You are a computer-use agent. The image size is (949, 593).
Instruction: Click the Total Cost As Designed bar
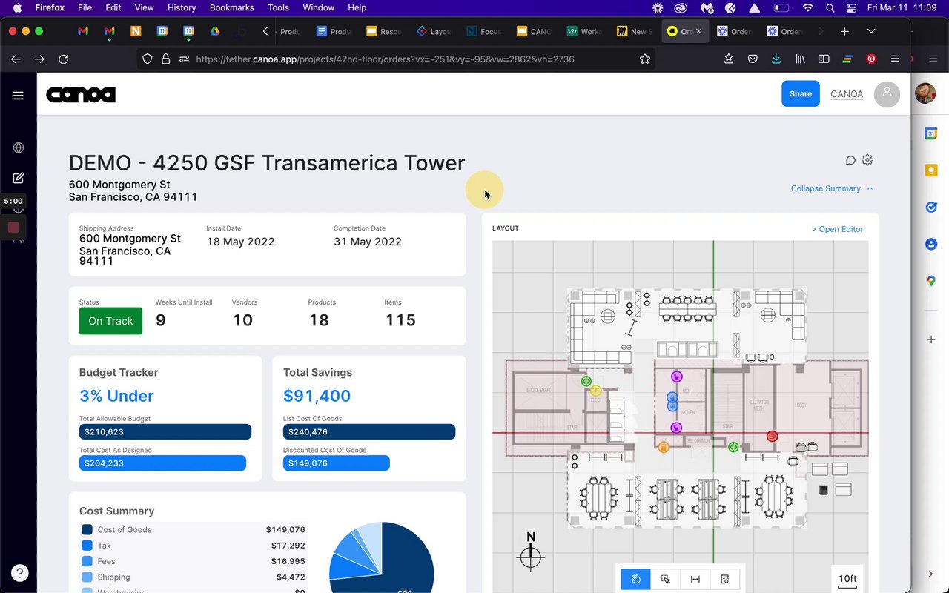point(162,463)
